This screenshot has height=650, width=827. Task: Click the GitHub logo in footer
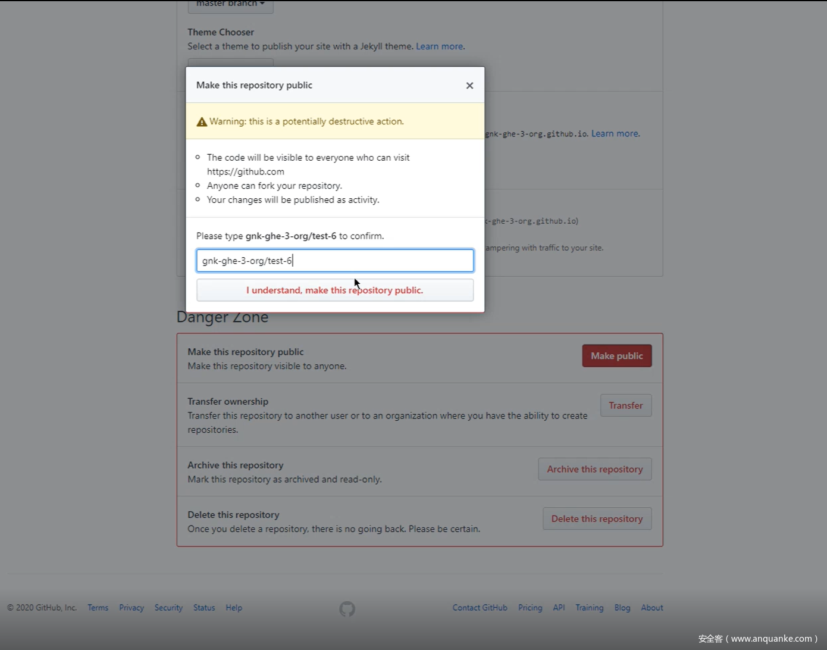[347, 608]
